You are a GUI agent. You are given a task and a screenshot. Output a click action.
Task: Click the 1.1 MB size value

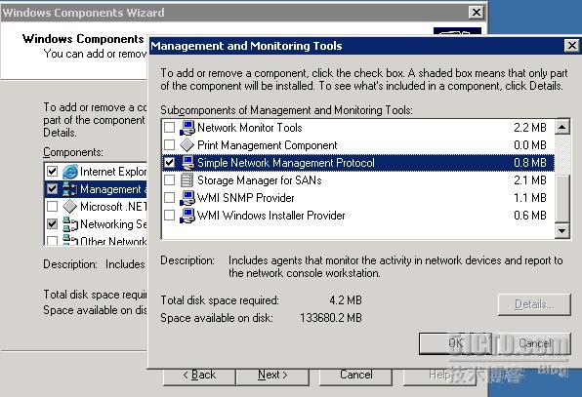coord(530,198)
